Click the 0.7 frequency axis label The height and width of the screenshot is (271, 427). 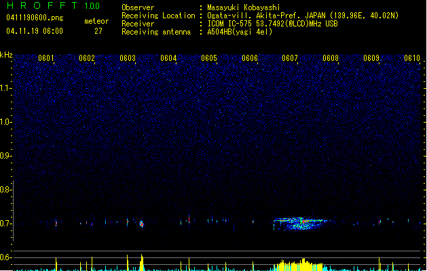[5, 224]
